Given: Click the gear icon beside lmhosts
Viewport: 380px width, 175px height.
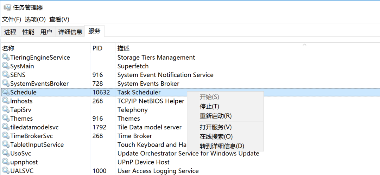Looking at the screenshot, I should coord(6,101).
